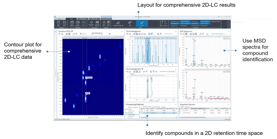Expand the collapsed navigation pane chevron

point(55,32)
